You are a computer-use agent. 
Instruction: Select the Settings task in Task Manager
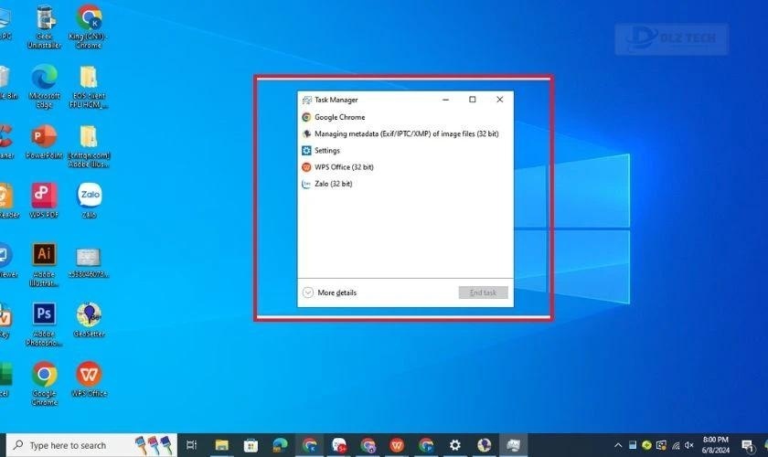(x=326, y=151)
